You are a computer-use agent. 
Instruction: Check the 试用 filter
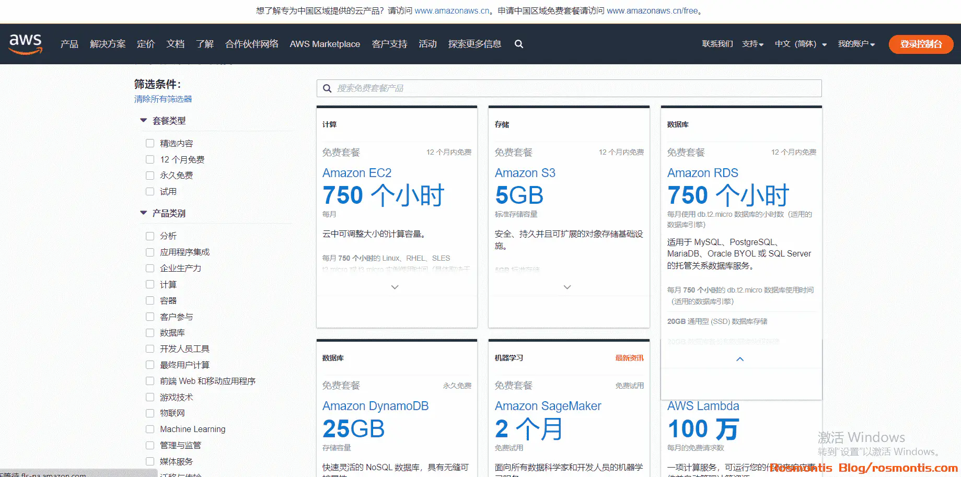pyautogui.click(x=150, y=192)
